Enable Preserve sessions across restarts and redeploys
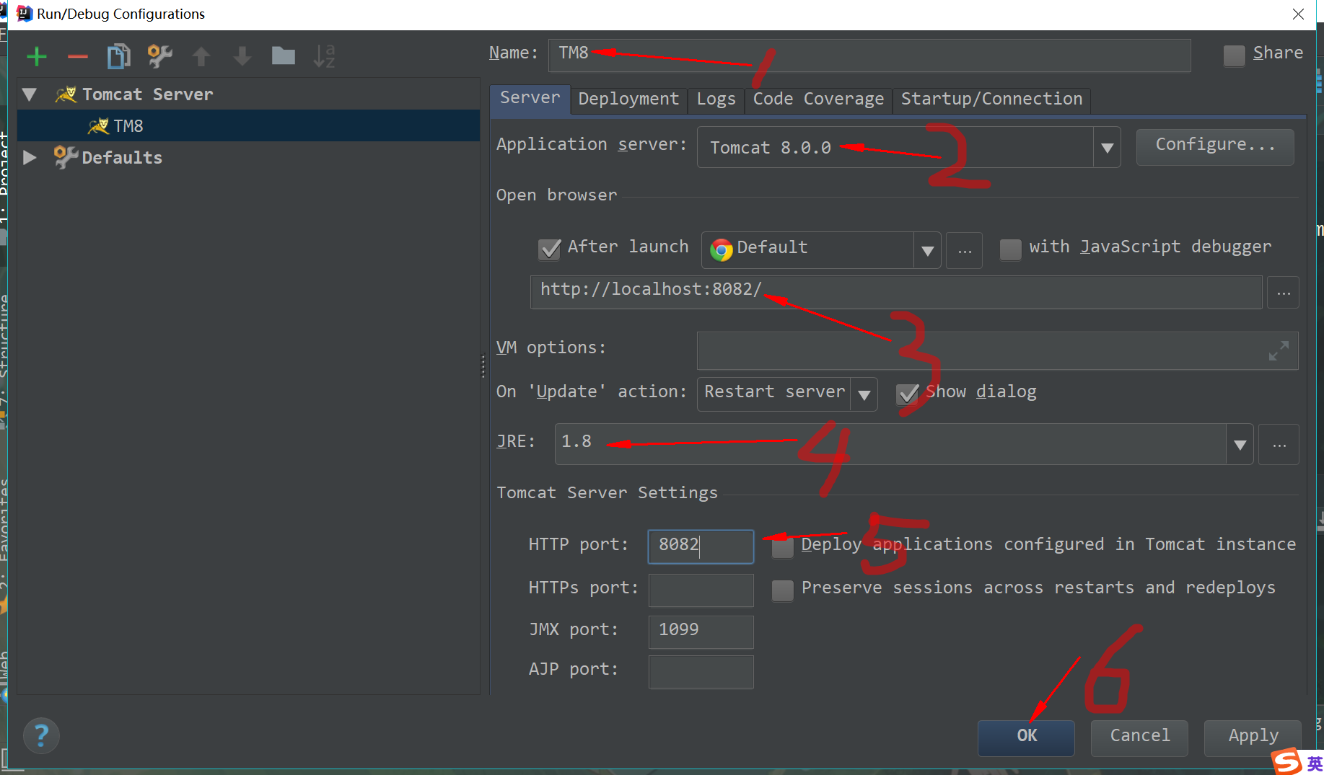 [782, 590]
